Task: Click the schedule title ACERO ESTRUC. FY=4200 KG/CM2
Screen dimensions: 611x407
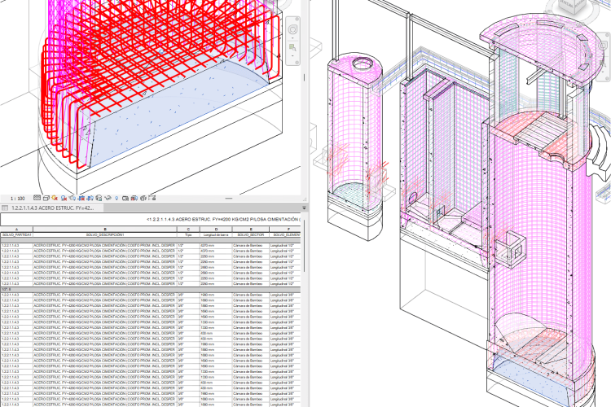Action: [222, 219]
